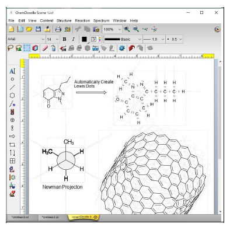This screenshot has height=234, width=230.
Task: Select the text label tool
Action: pyautogui.click(x=12, y=71)
